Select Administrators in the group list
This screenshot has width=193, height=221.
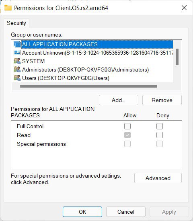pyautogui.click(x=85, y=70)
